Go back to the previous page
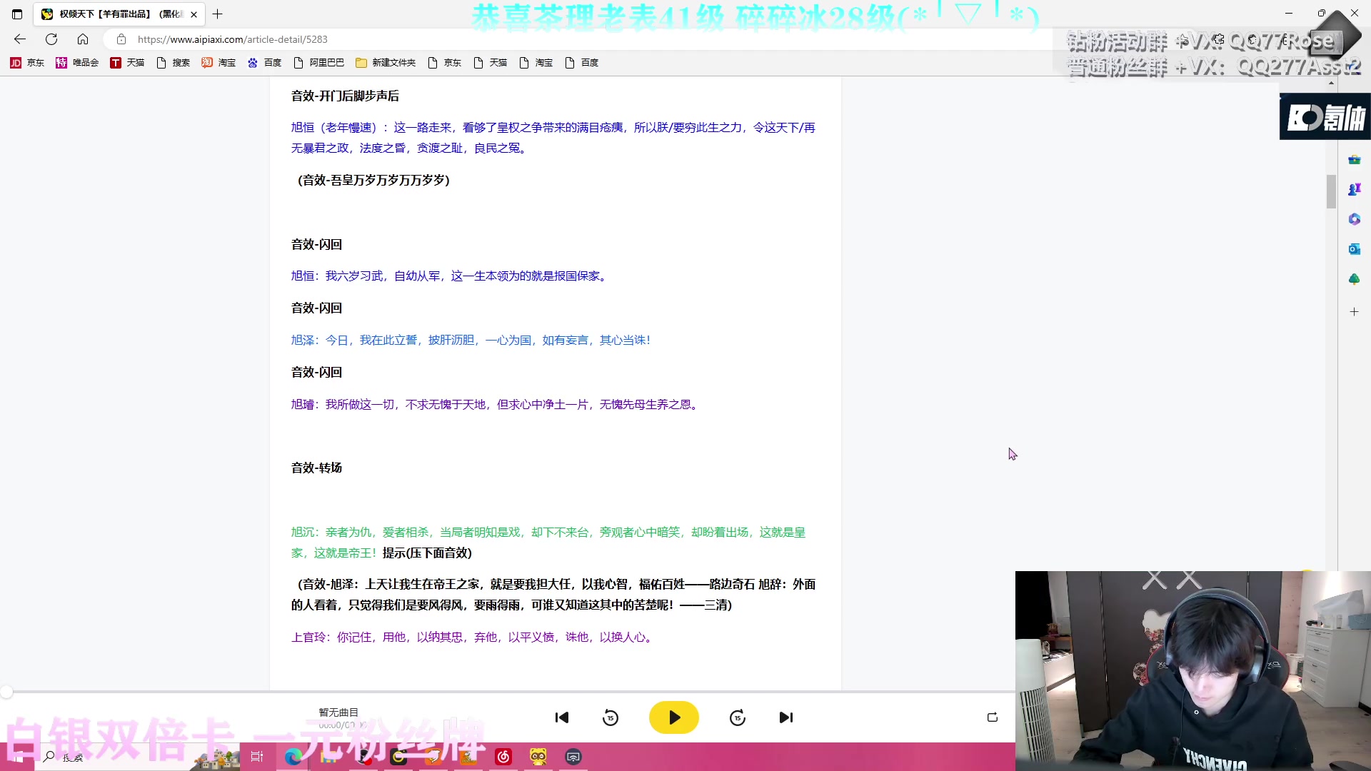 point(20,39)
